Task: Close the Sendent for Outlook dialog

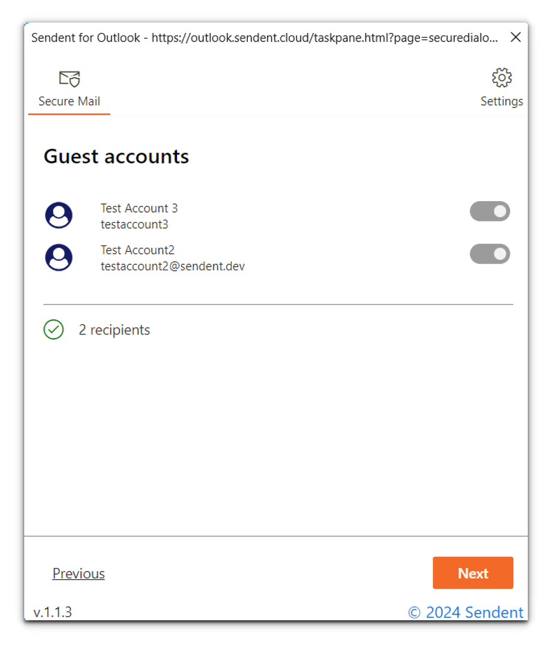Action: (515, 38)
